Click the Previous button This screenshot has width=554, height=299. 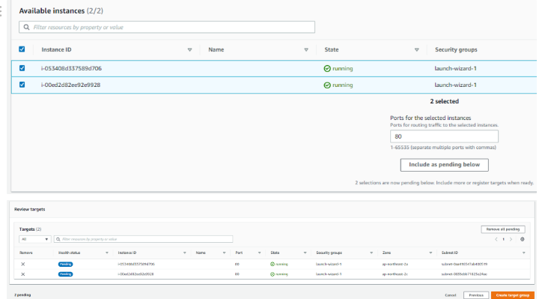[x=476, y=295]
